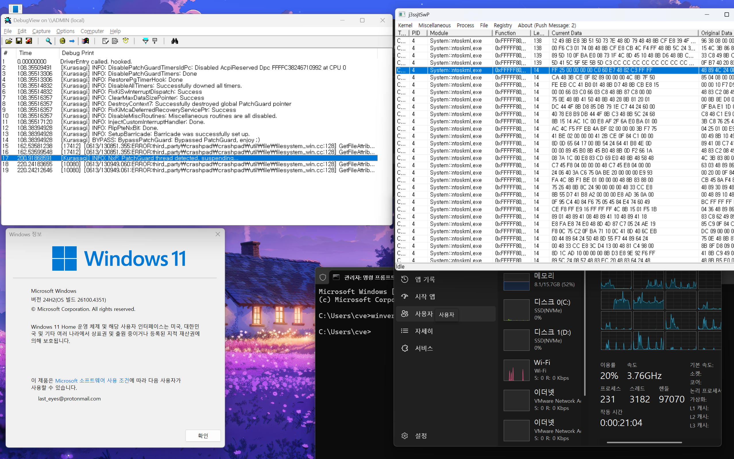The image size is (734, 459).
Task: Click the Task Manager horizontal scrollbar
Action: (644, 443)
